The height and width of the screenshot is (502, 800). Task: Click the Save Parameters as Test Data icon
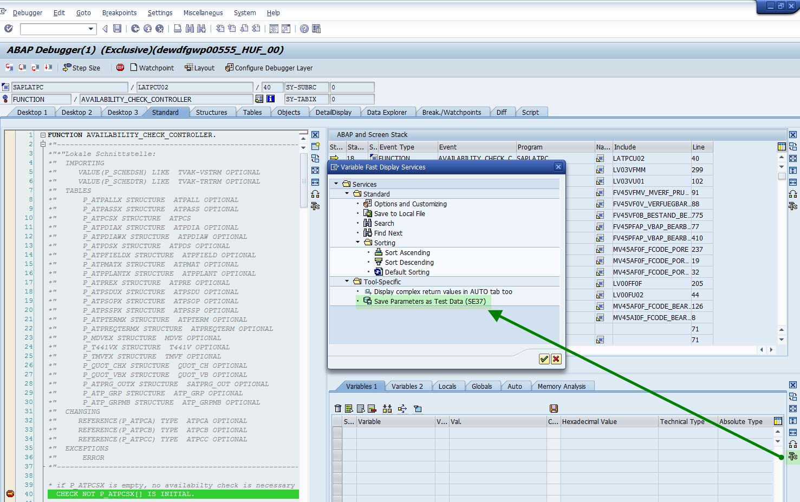pos(368,301)
